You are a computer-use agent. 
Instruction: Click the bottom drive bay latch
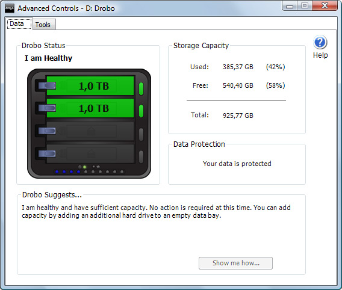(47, 153)
